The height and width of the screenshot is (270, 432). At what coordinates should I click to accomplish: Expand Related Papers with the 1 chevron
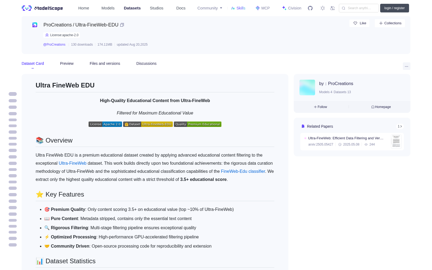click(400, 126)
